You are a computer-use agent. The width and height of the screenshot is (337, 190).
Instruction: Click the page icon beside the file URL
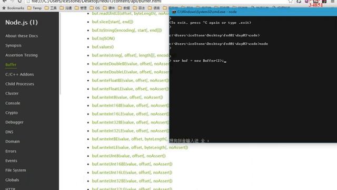tap(28, 1)
